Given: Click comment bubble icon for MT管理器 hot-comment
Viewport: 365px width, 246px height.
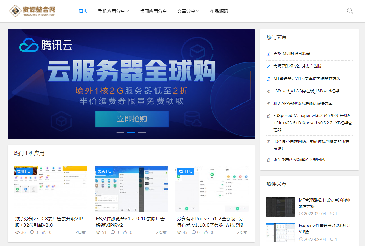Looking at the screenshot, I should coord(332,214).
